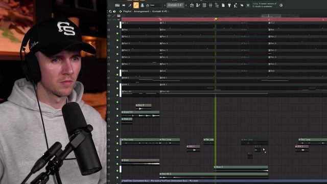Click the Kontakt 8 #5 breadcrumb label
The width and height of the screenshot is (327, 184).
point(160,11)
